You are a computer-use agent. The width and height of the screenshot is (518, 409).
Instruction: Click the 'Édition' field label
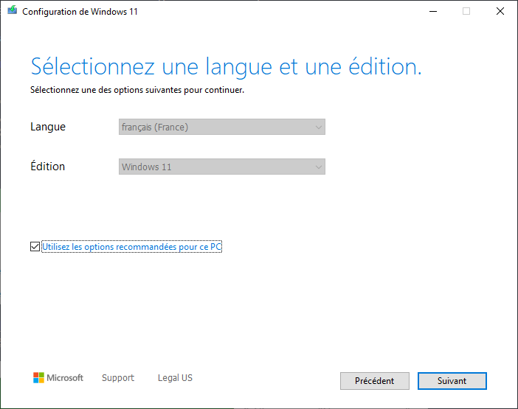pyautogui.click(x=48, y=167)
